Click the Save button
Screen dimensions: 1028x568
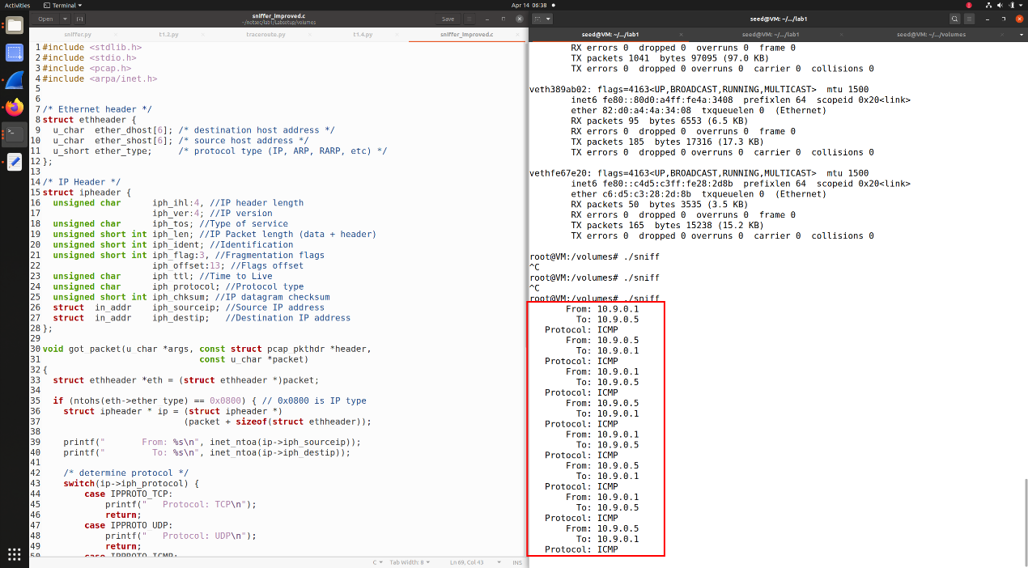point(448,19)
